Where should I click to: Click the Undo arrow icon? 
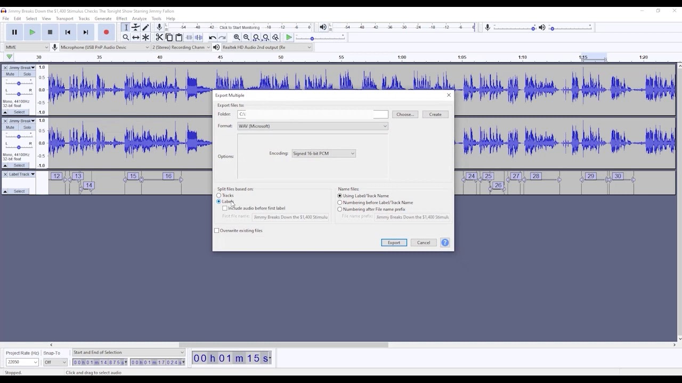212,37
